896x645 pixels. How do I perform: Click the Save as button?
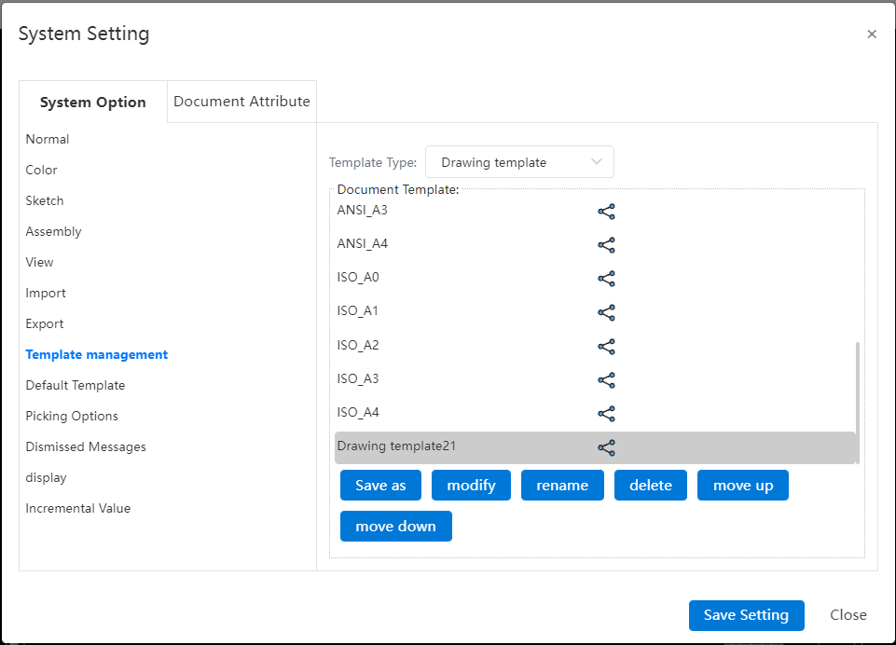[x=380, y=485]
